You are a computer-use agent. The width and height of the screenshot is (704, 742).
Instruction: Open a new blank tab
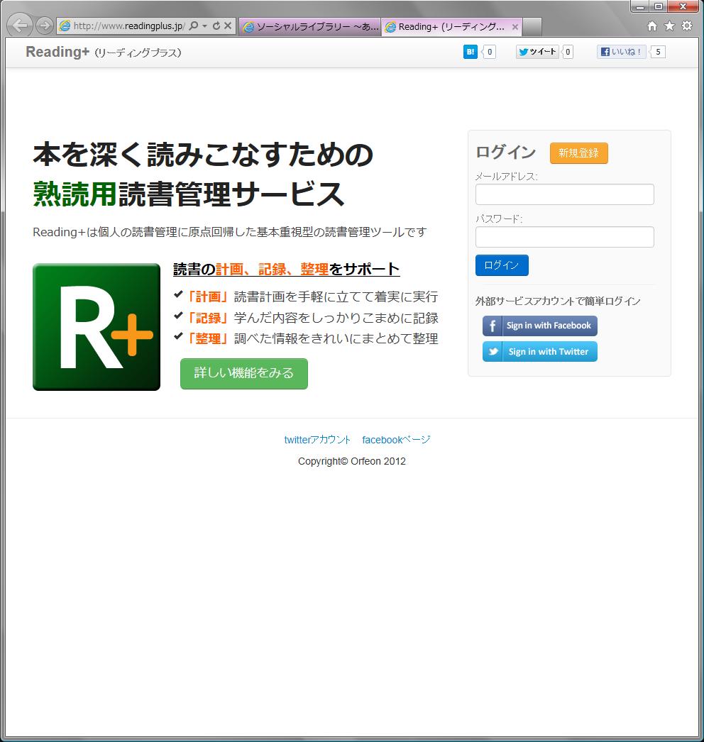coord(532,27)
